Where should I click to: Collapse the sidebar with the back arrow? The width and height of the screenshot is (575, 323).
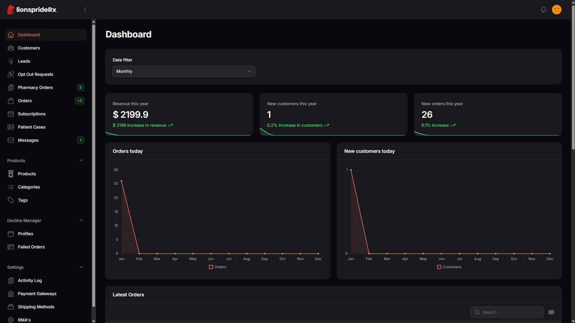click(x=85, y=10)
